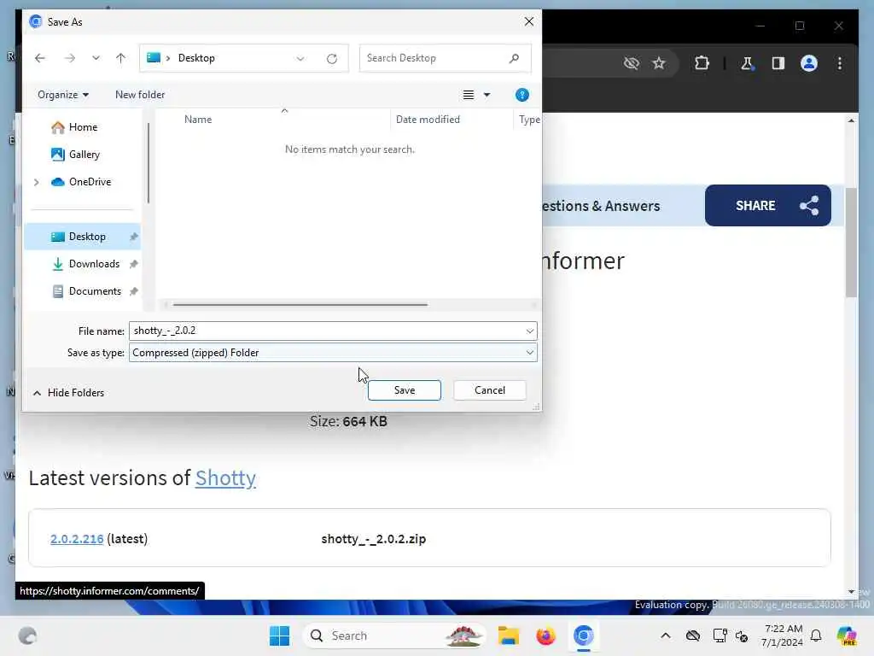Go up one folder level
Screen dimensions: 874x656
[120, 58]
